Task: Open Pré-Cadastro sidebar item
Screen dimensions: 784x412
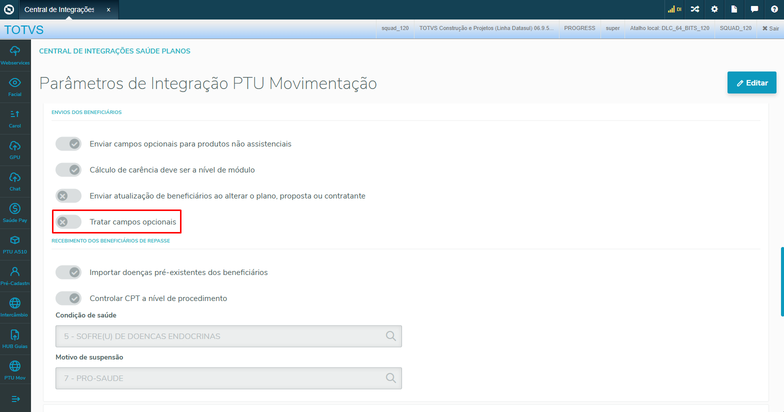Action: pyautogui.click(x=15, y=276)
